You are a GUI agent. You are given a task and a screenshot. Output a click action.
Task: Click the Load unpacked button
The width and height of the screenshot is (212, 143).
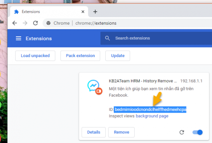point(35,56)
